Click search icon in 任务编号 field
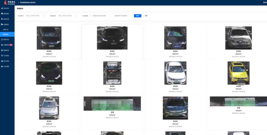This screenshot has height=135, width=267. pyautogui.click(x=43, y=16)
